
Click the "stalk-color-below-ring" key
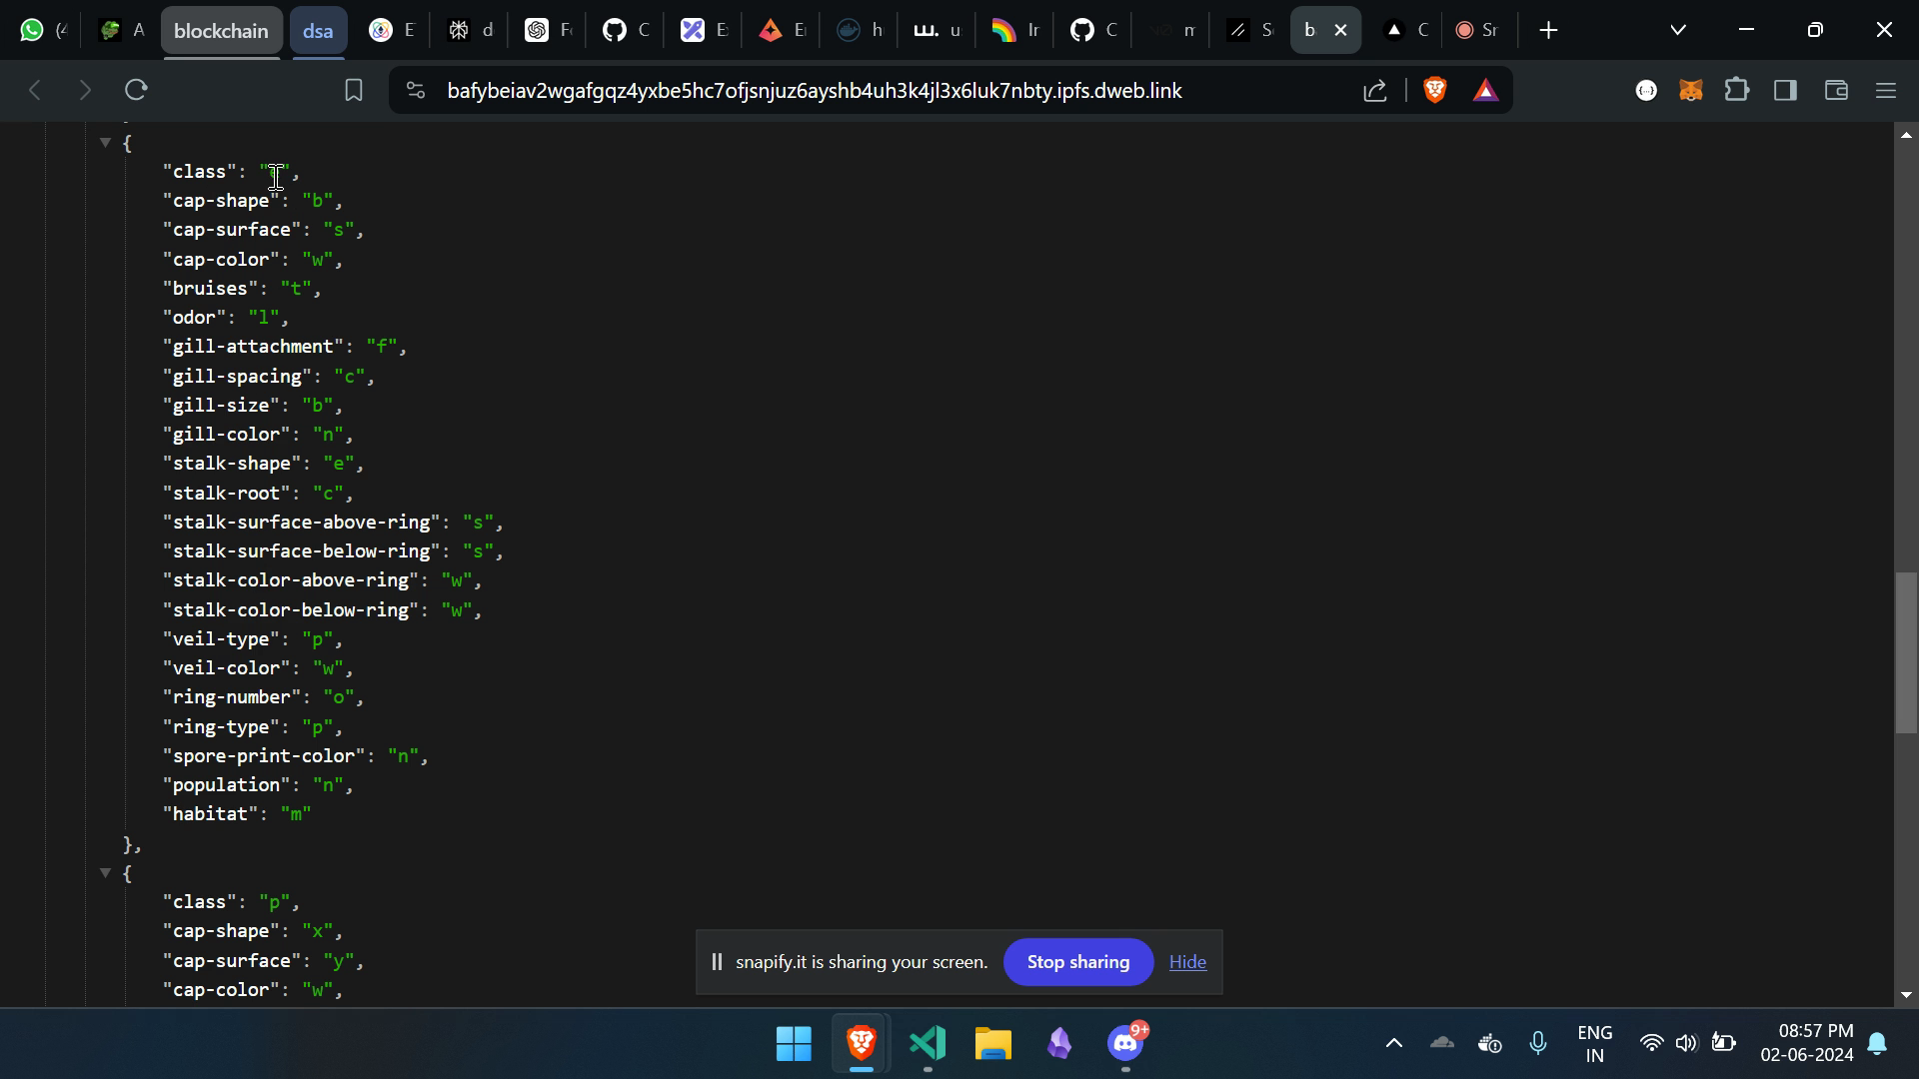pyautogui.click(x=291, y=610)
